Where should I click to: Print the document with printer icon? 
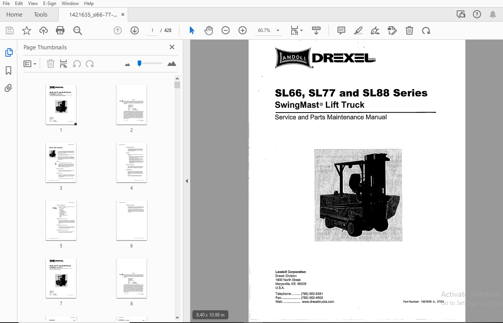pyautogui.click(x=60, y=30)
